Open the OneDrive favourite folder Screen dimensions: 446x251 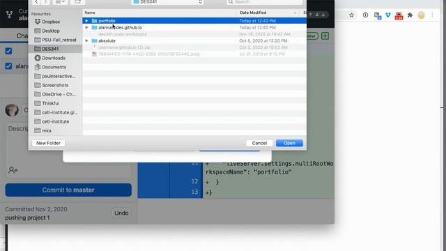(55, 94)
